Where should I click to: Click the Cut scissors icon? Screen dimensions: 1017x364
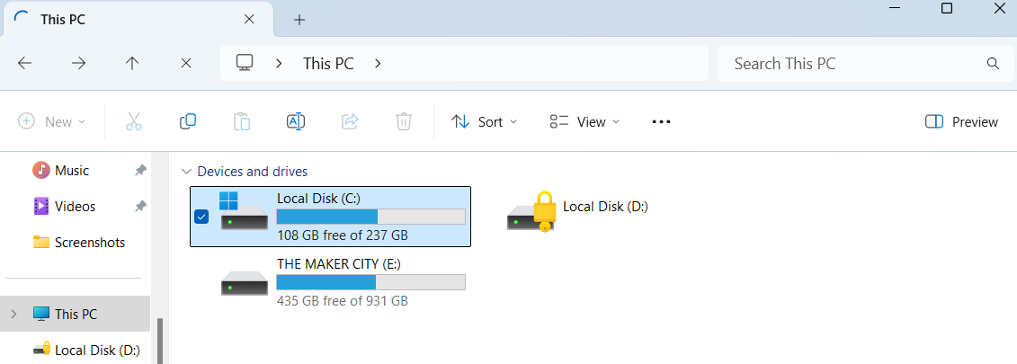click(134, 121)
